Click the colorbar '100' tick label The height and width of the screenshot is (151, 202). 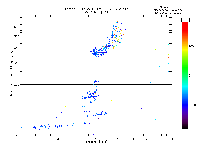[x=191, y=46]
